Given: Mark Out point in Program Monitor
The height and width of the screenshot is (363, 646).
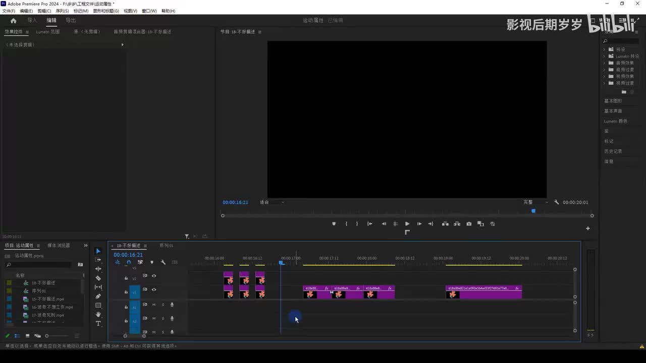Looking at the screenshot, I should pyautogui.click(x=357, y=224).
